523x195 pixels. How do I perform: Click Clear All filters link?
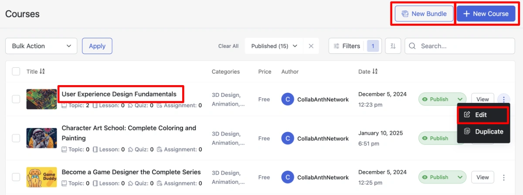228,46
